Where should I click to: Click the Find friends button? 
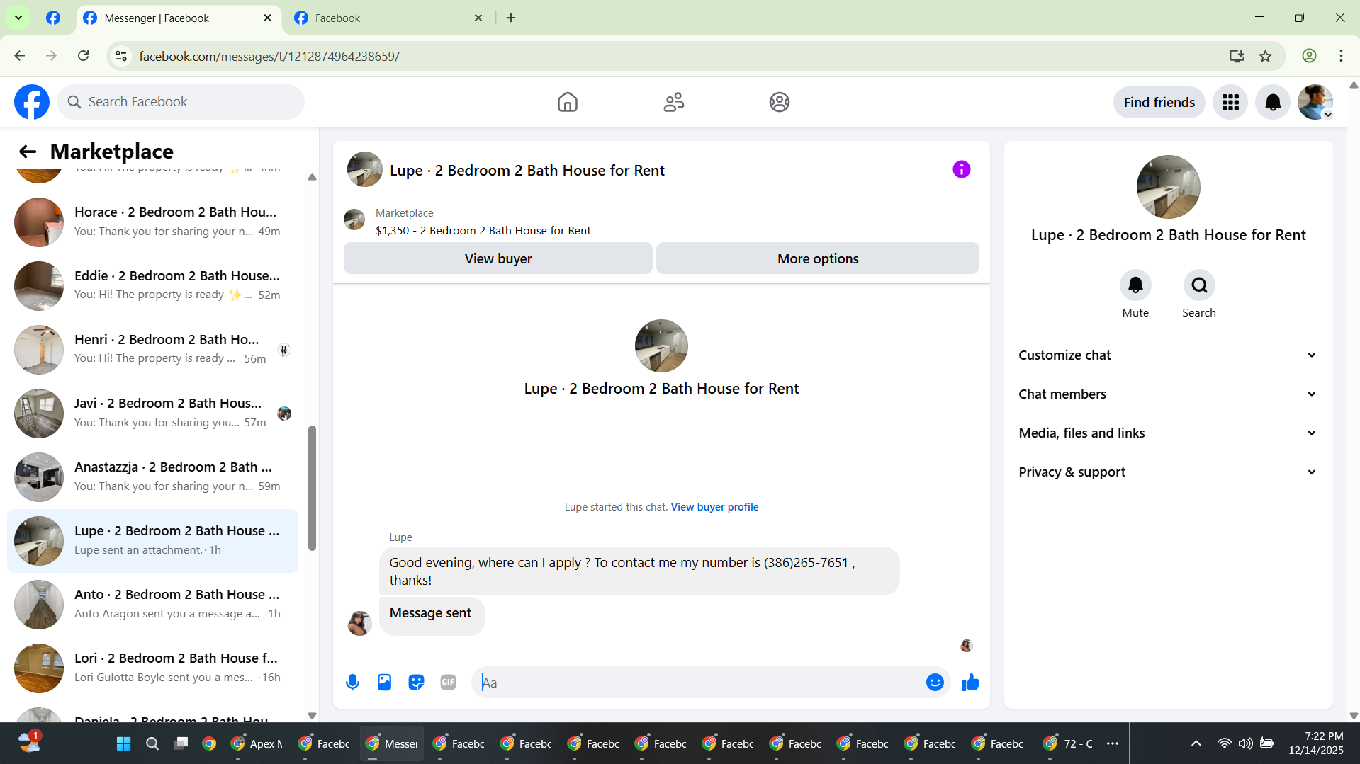coord(1159,102)
